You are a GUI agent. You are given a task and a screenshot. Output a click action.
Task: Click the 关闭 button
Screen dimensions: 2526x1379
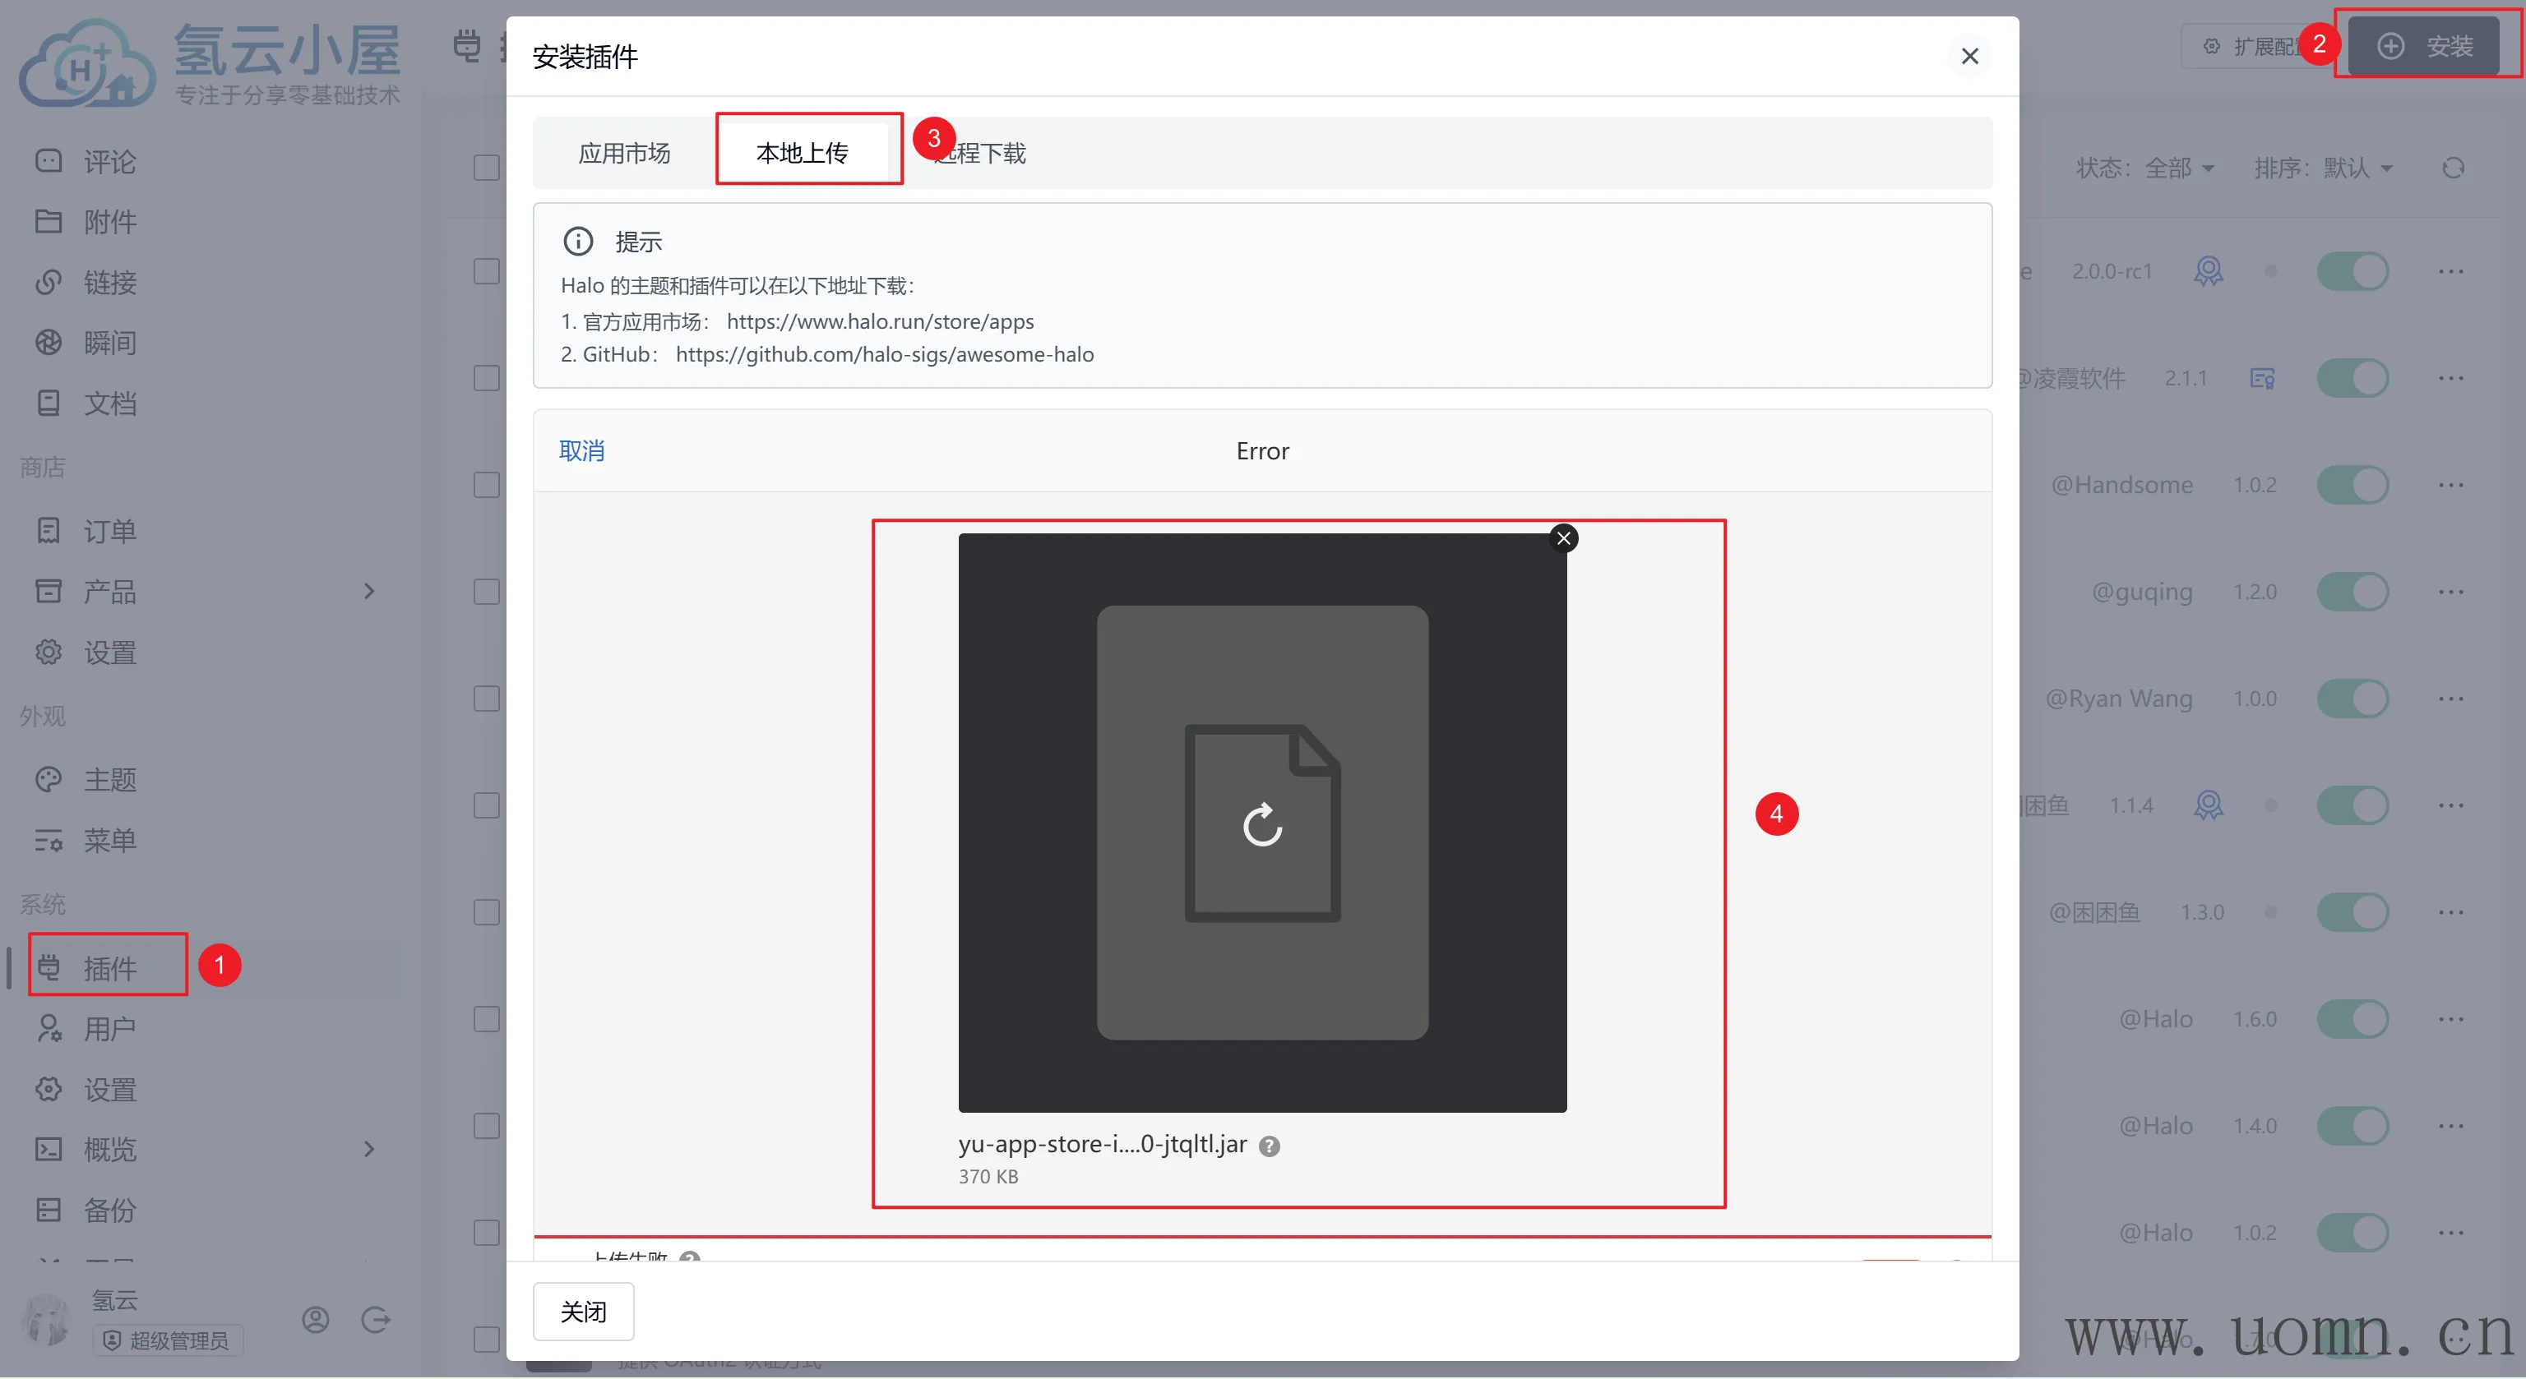click(582, 1311)
